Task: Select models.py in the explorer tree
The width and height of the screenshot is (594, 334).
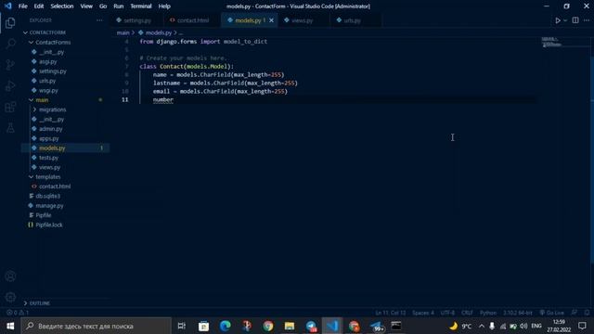Action: (x=66, y=148)
